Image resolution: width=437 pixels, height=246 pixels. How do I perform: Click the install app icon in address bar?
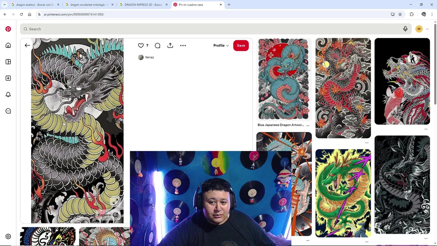[393, 14]
